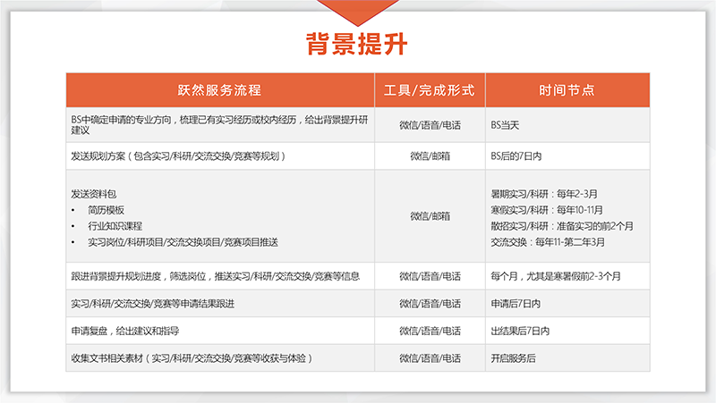Select the 工具/完成形式 column header

coord(429,90)
